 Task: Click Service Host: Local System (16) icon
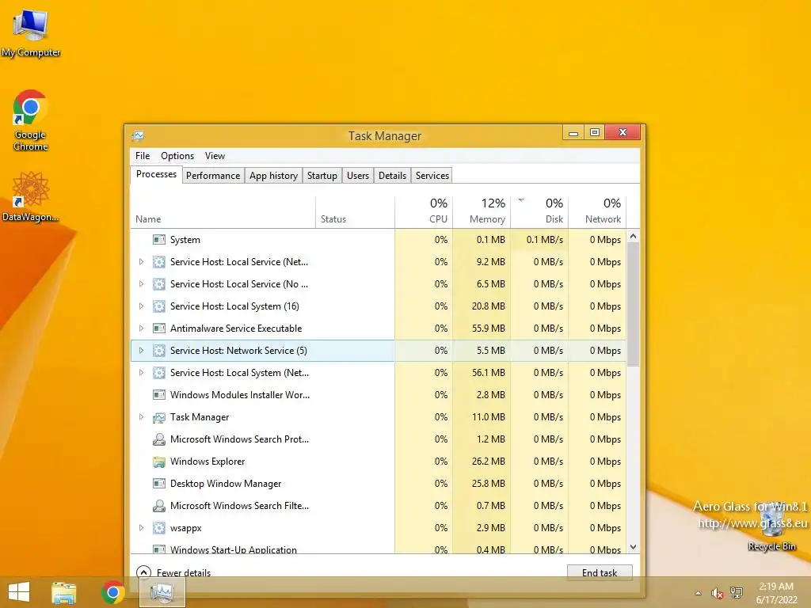[x=158, y=306]
